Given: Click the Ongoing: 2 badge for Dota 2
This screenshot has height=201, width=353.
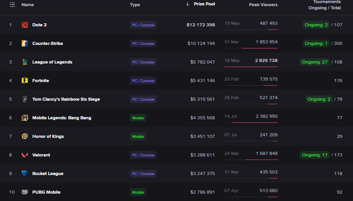Looking at the screenshot, I should (316, 25).
